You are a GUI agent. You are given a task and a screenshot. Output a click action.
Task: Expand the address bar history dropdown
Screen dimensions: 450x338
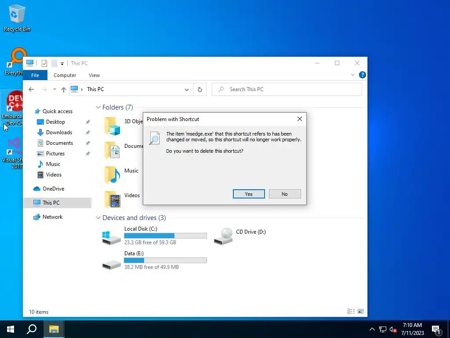[186, 89]
